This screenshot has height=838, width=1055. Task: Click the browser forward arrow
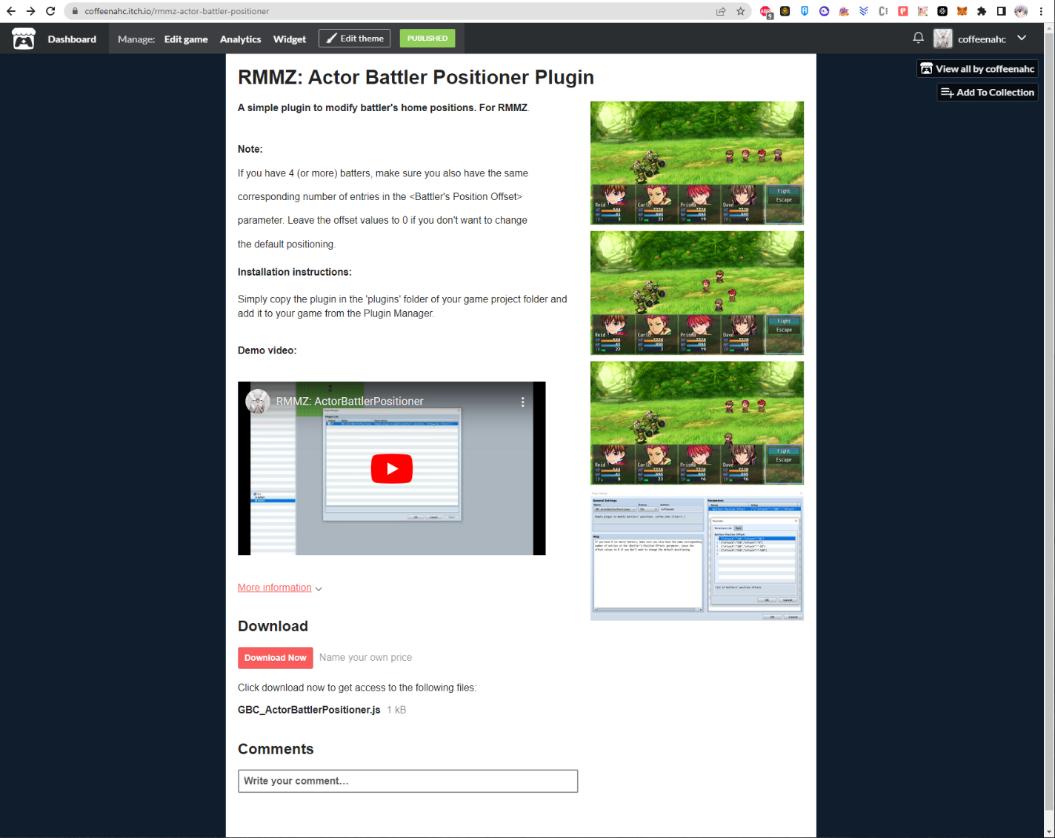(30, 11)
